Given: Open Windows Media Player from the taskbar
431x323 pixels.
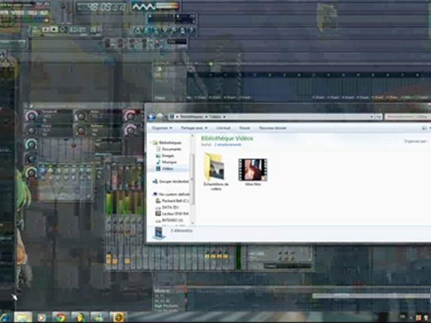Looking at the screenshot, I should pos(42,317).
